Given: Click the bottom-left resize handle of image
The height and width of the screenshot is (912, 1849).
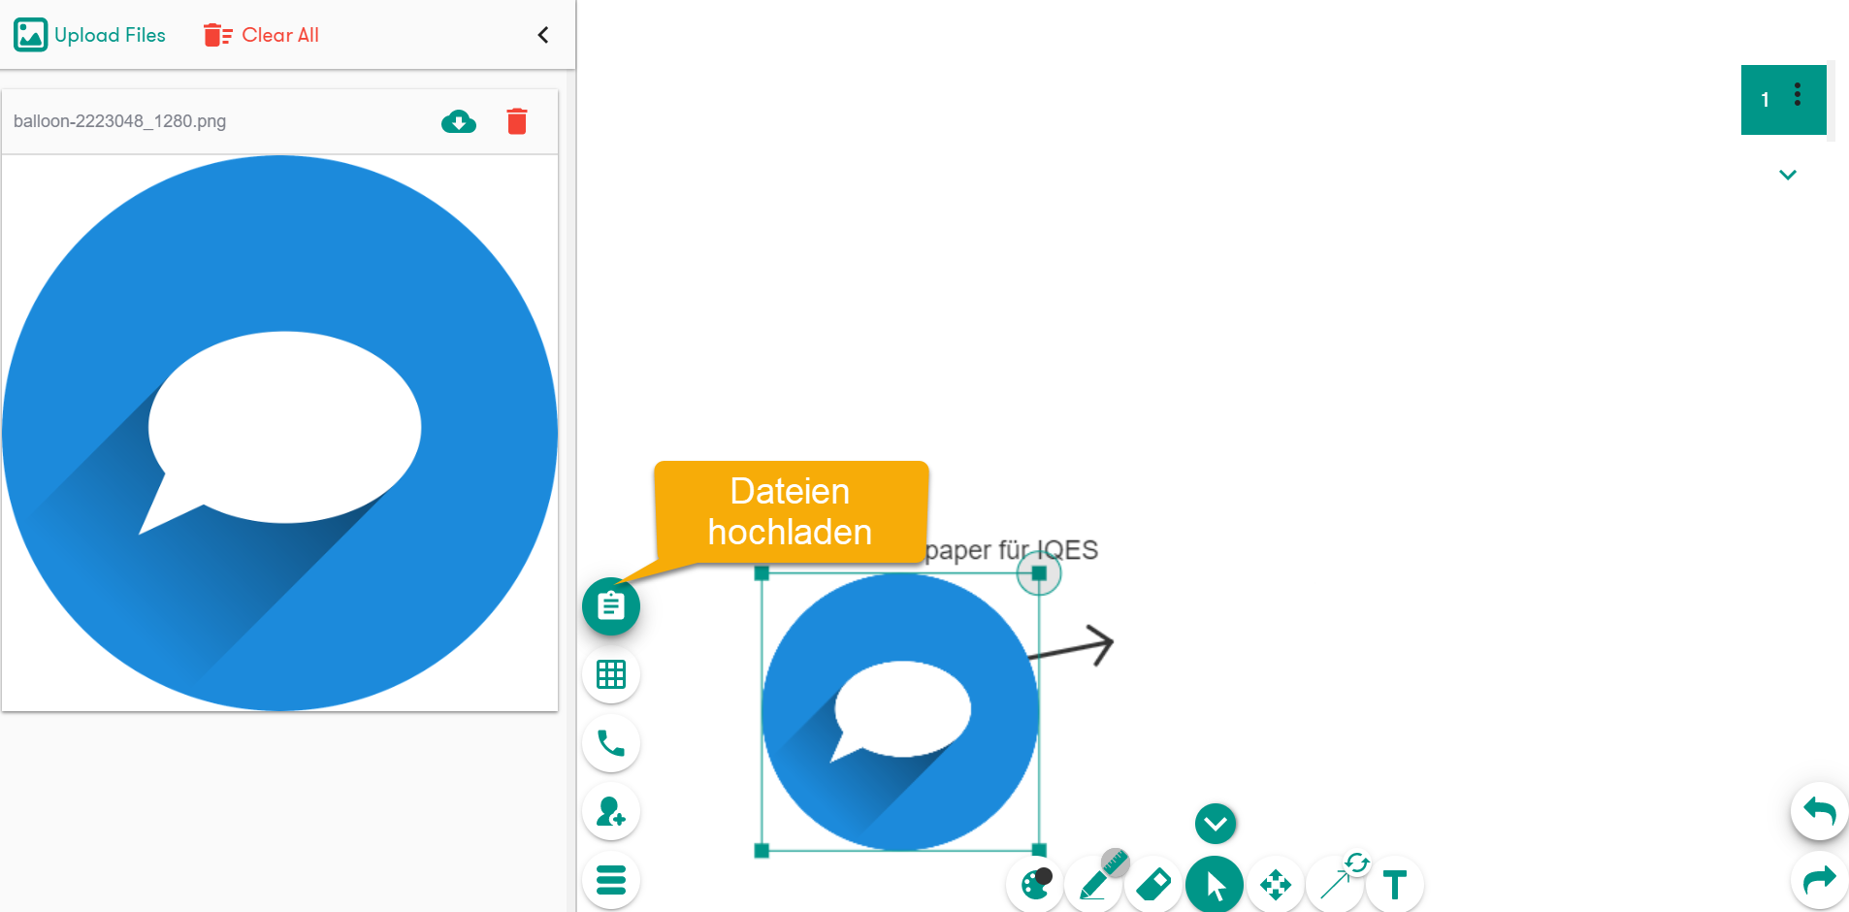Looking at the screenshot, I should (762, 851).
